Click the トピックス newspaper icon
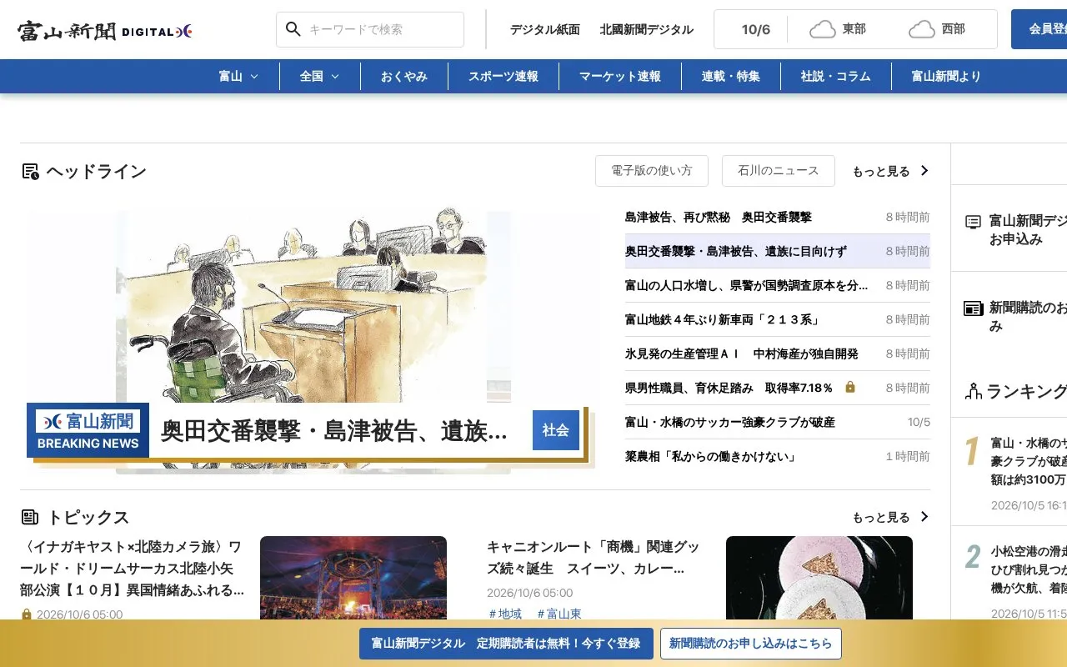This screenshot has width=1067, height=667. point(30,517)
